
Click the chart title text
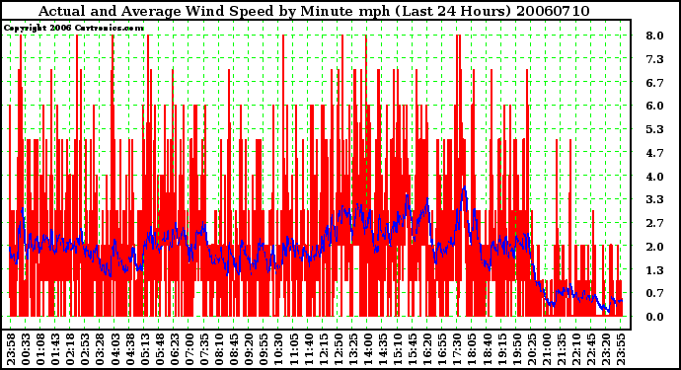[314, 11]
